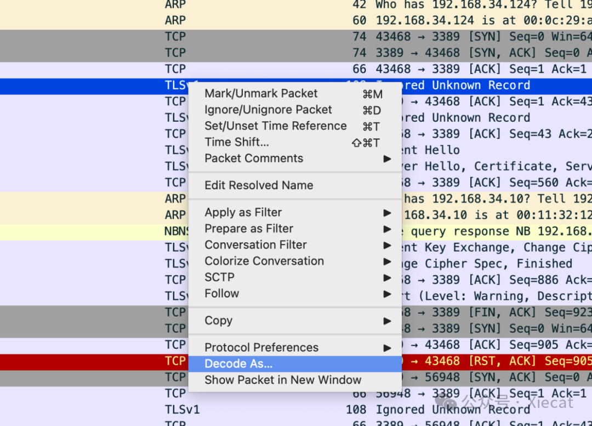Expand the Apply as Filter submenu
Screen dimensions: 592x426
(x=243, y=212)
